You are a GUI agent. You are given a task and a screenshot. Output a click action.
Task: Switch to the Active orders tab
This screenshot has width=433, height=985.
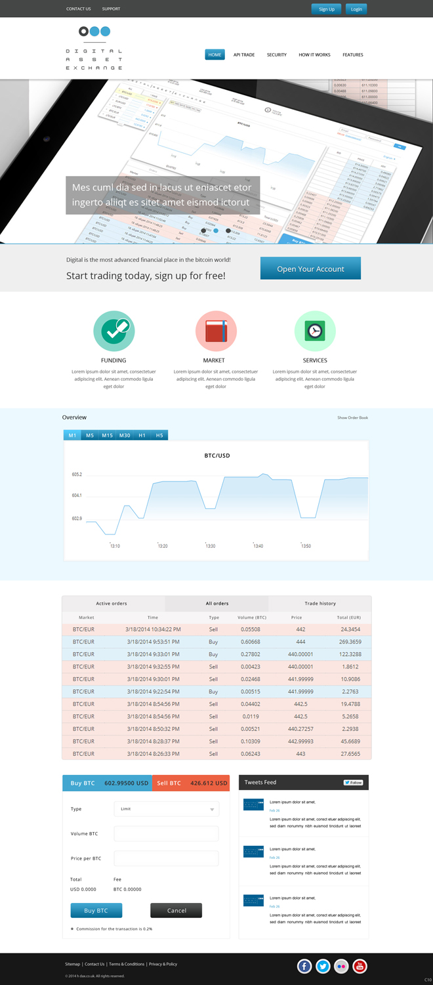coord(113,603)
